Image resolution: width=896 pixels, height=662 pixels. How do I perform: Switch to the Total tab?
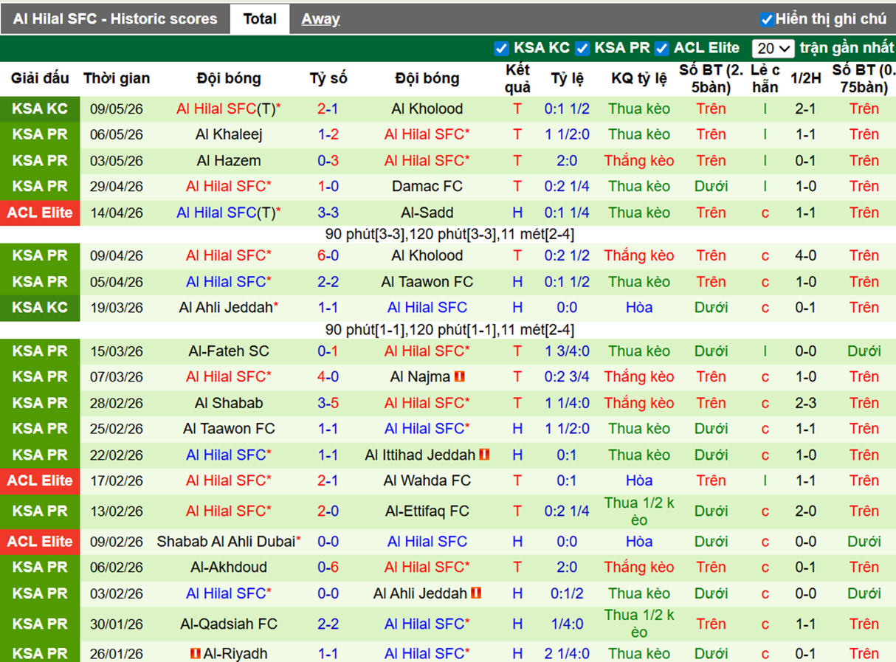coord(260,18)
